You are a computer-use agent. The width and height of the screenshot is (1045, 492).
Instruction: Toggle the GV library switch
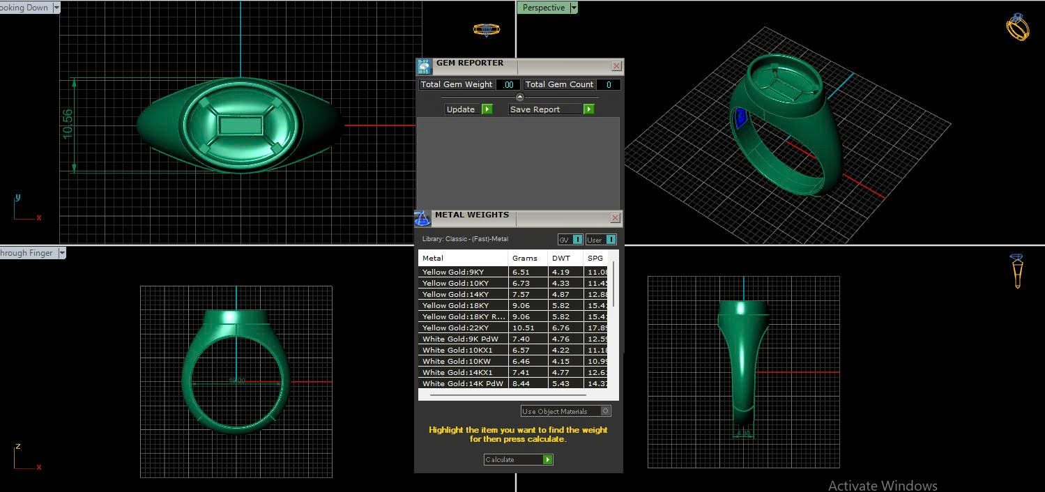point(577,240)
